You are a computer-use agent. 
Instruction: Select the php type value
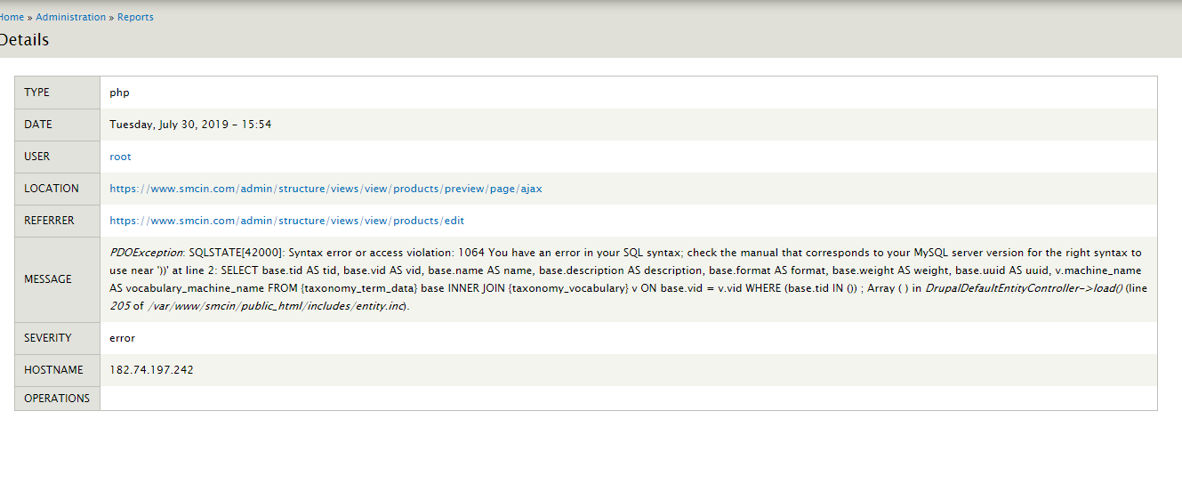[x=120, y=93]
